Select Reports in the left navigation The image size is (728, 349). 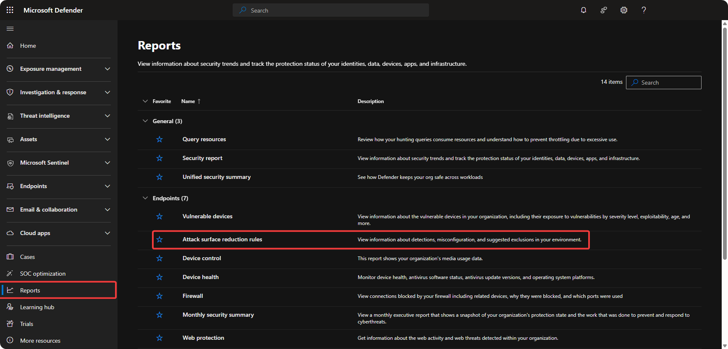click(x=30, y=290)
